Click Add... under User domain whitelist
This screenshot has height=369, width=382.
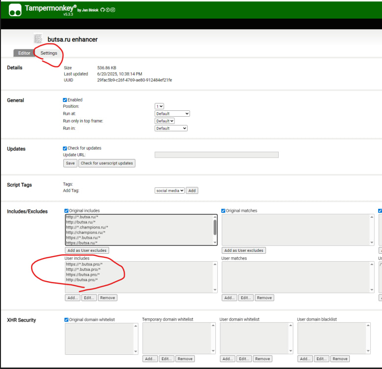click(228, 359)
